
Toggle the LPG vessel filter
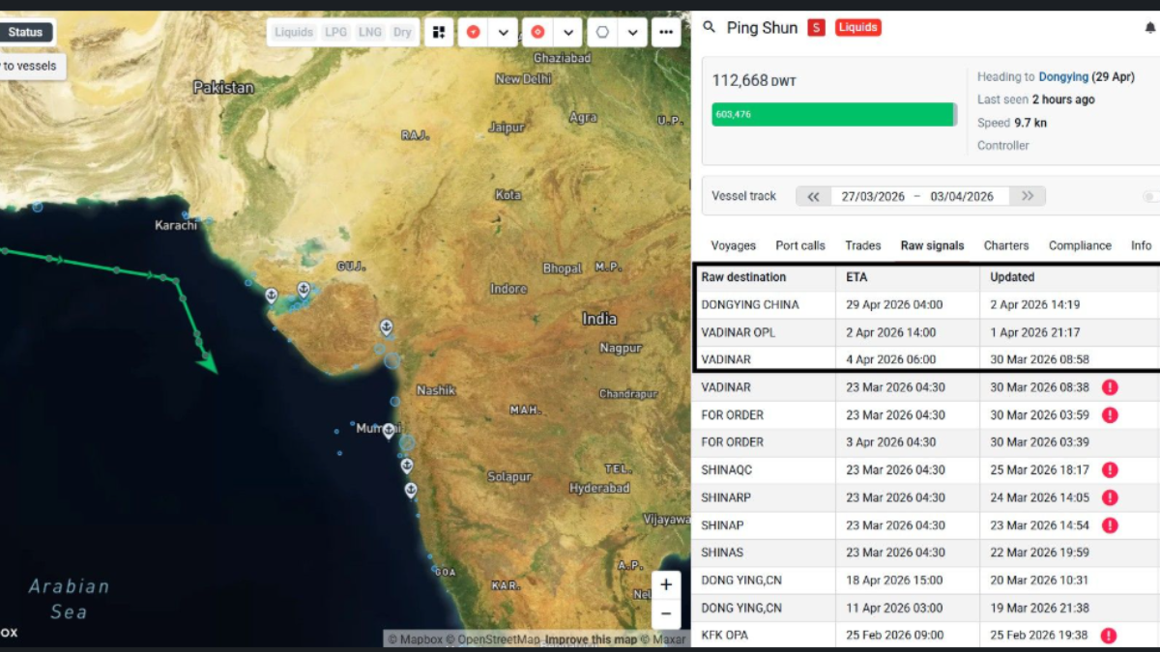tap(335, 32)
